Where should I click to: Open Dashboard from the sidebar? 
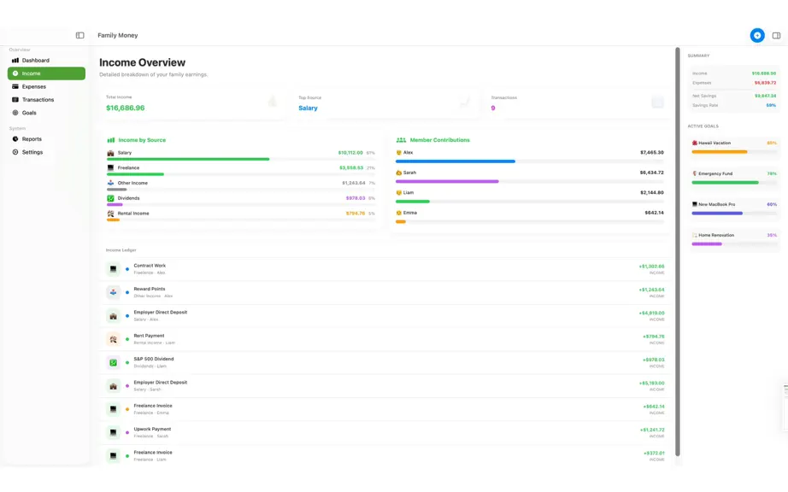coord(46,61)
